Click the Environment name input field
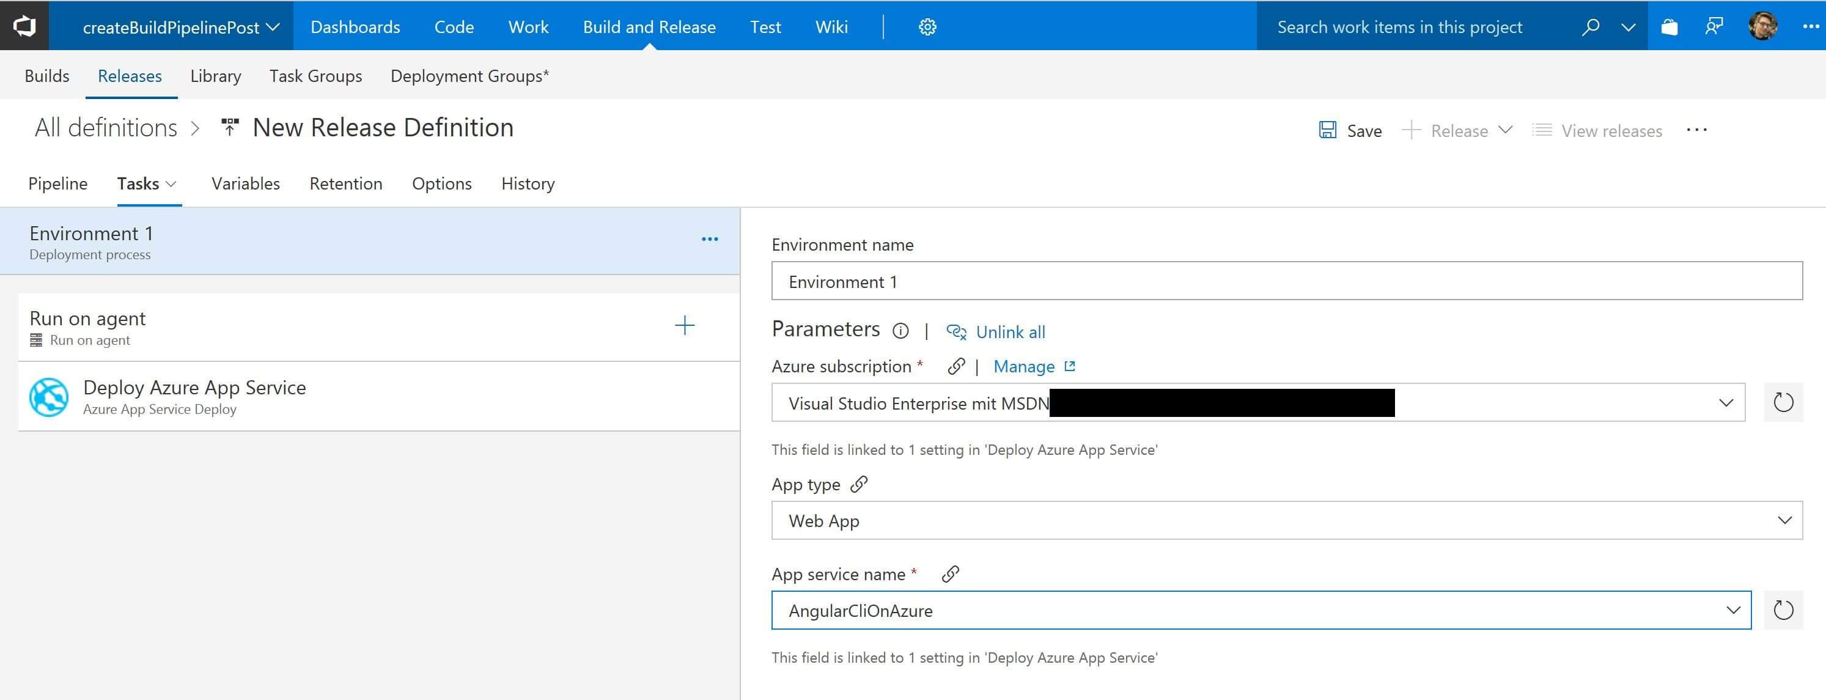The image size is (1826, 700). [x=1286, y=282]
